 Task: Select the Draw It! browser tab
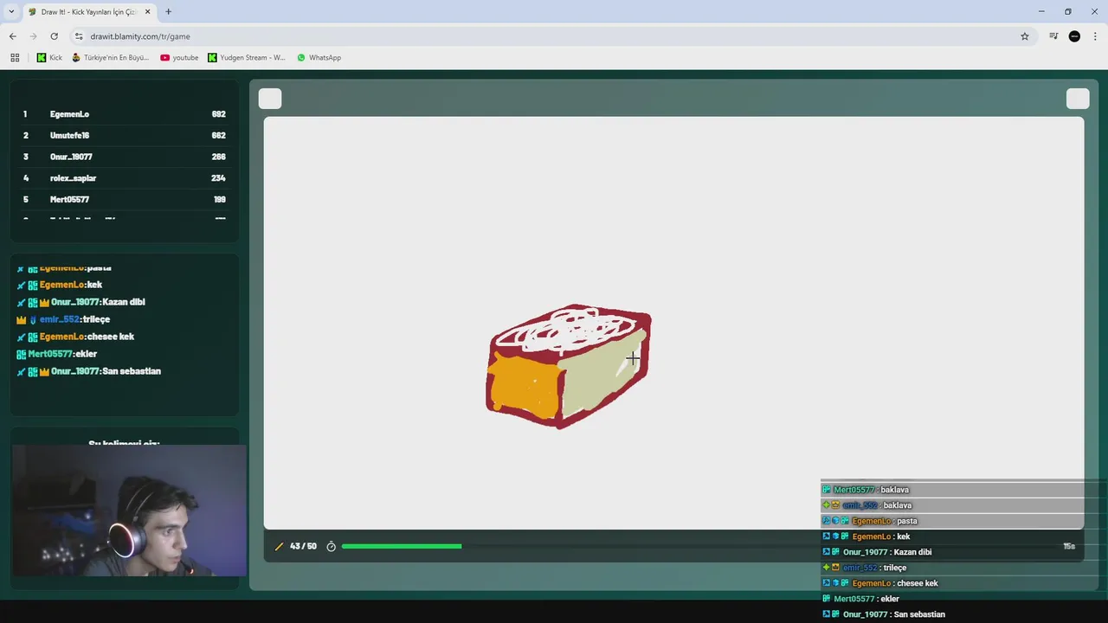[89, 12]
